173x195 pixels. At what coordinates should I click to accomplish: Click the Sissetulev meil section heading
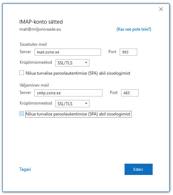coord(33,44)
